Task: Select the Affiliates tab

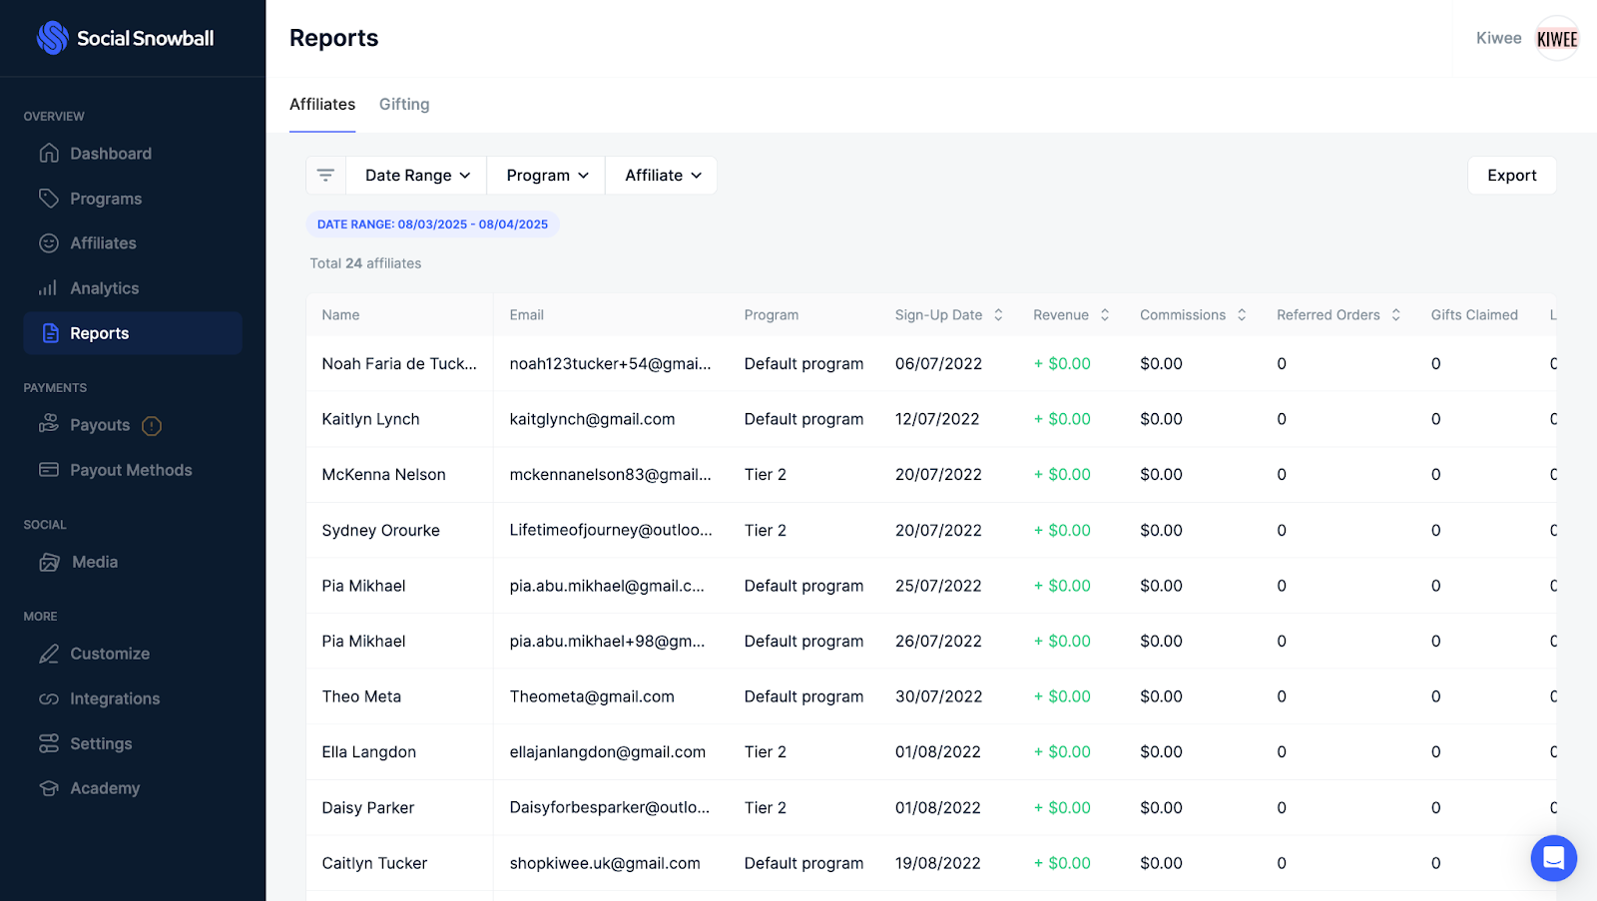Action: (321, 104)
